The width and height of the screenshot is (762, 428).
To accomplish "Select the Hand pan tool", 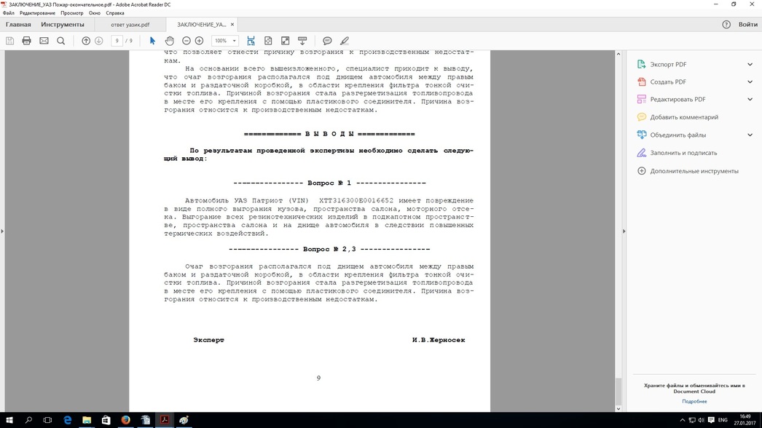I will coord(169,41).
